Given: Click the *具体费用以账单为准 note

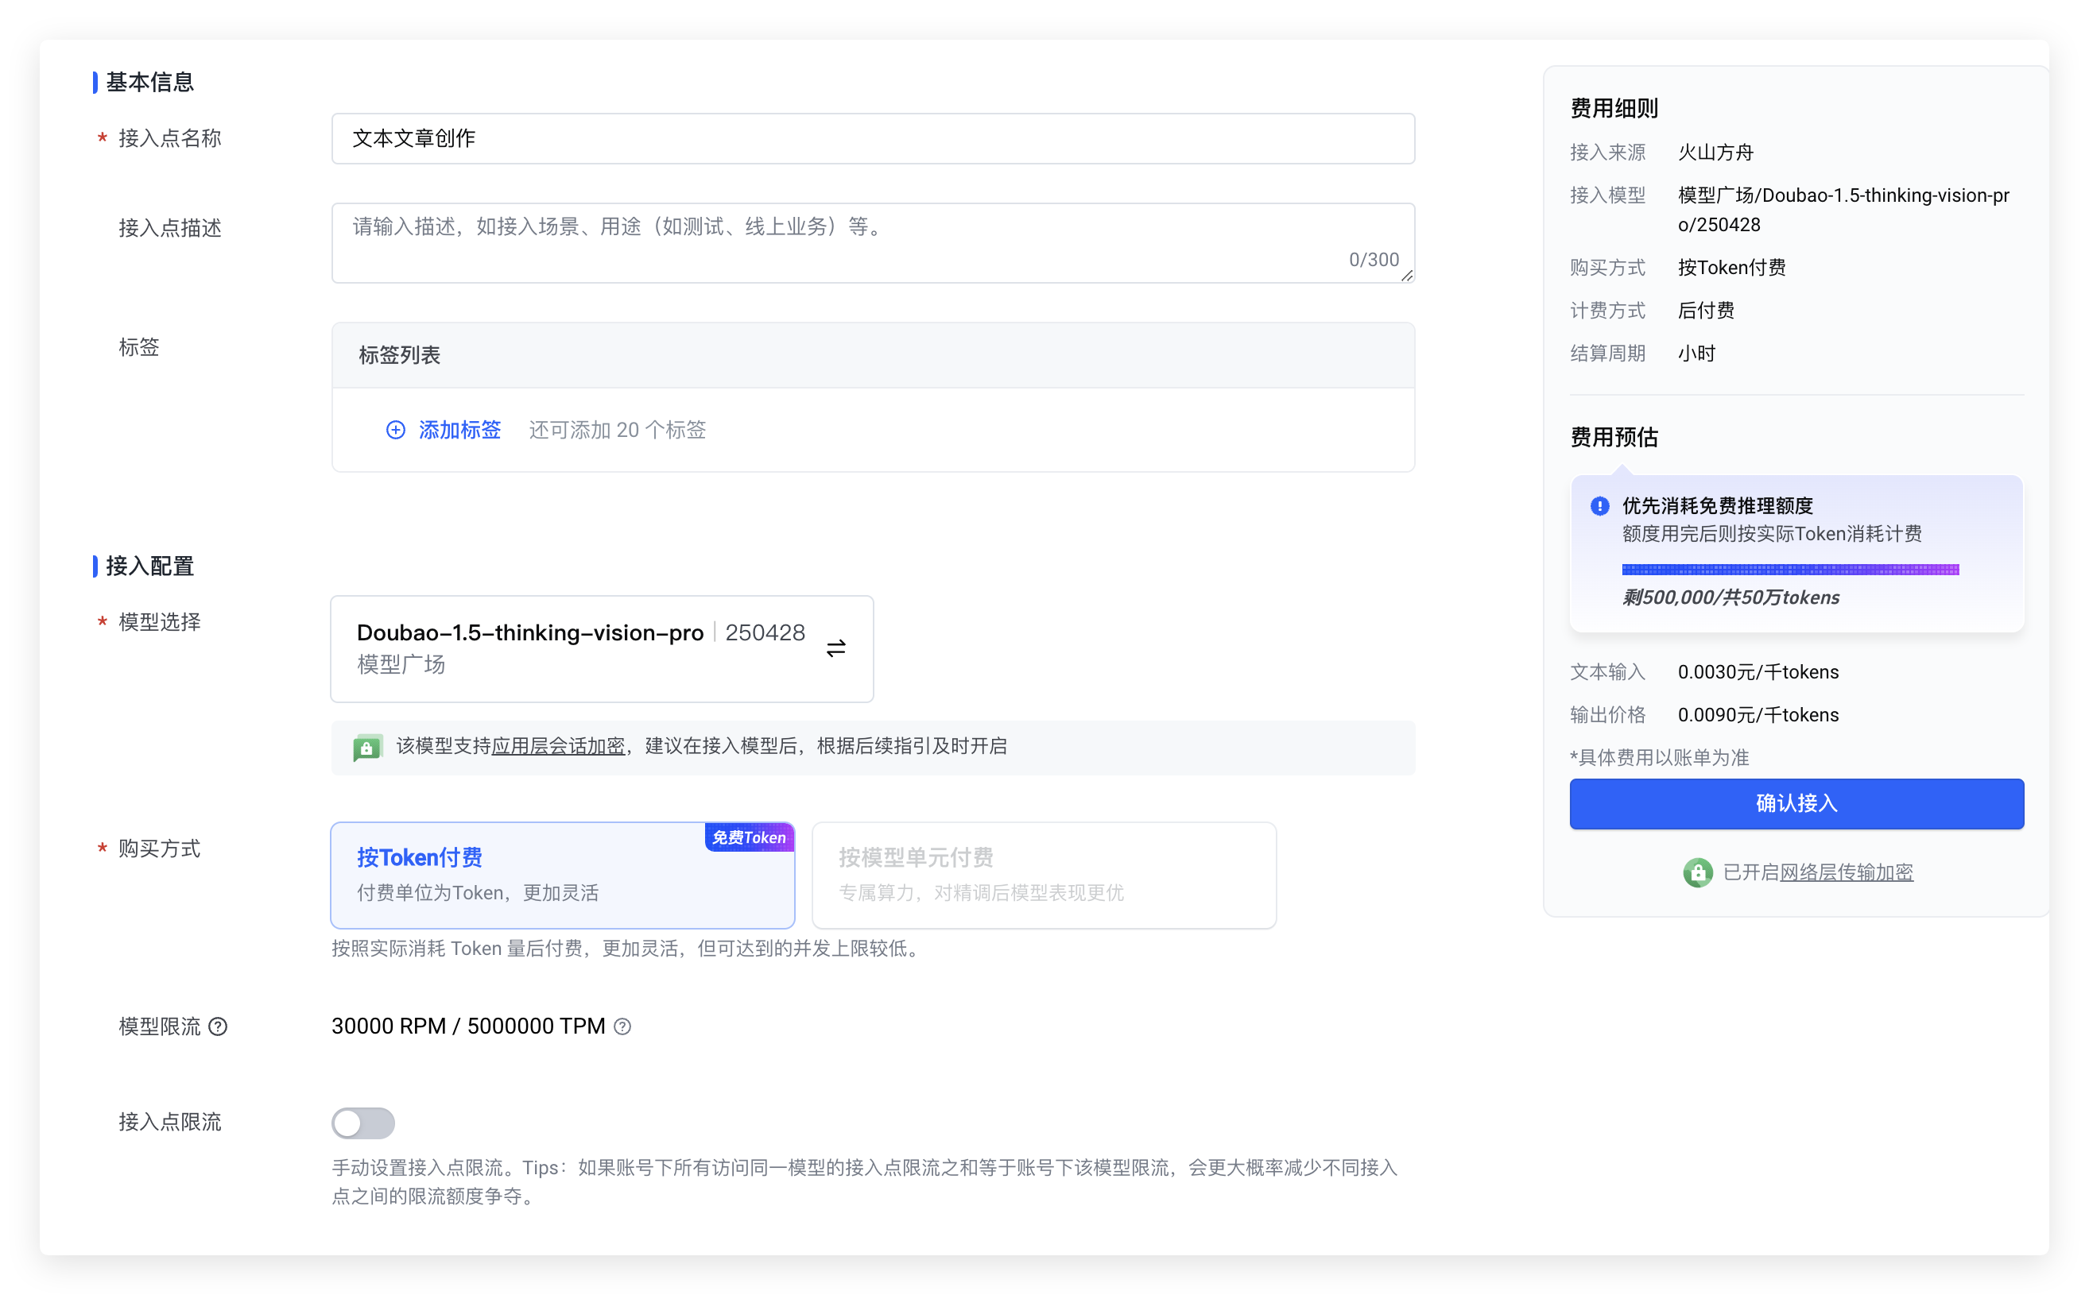Looking at the screenshot, I should pyautogui.click(x=1659, y=757).
